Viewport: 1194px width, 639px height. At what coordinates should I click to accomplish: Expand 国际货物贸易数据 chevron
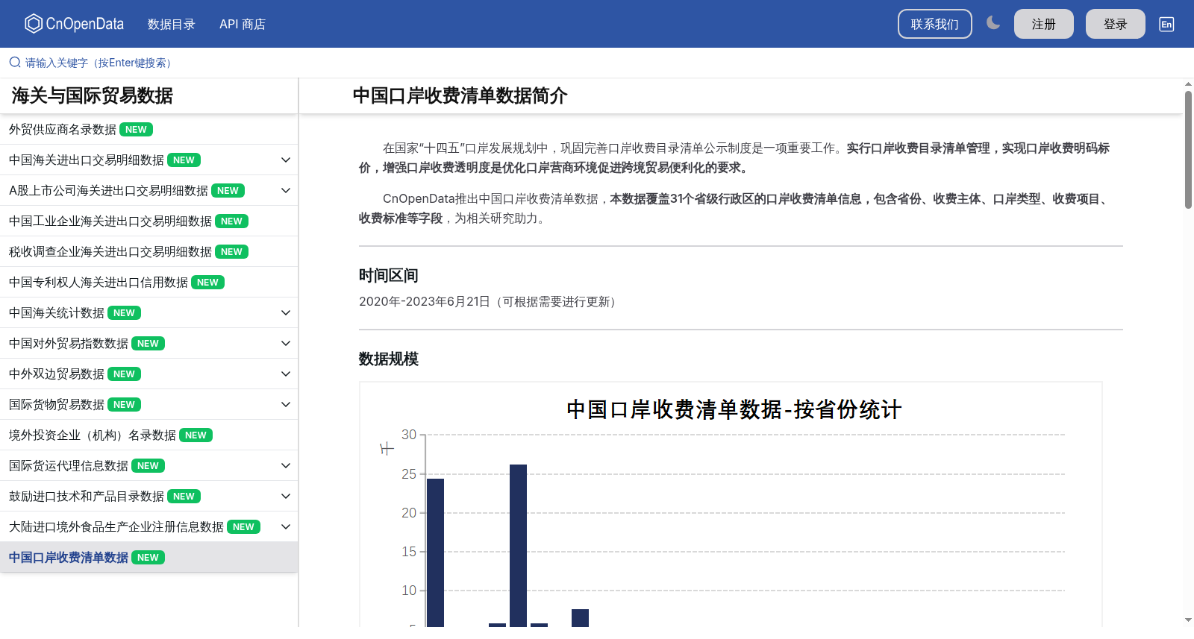click(x=285, y=404)
